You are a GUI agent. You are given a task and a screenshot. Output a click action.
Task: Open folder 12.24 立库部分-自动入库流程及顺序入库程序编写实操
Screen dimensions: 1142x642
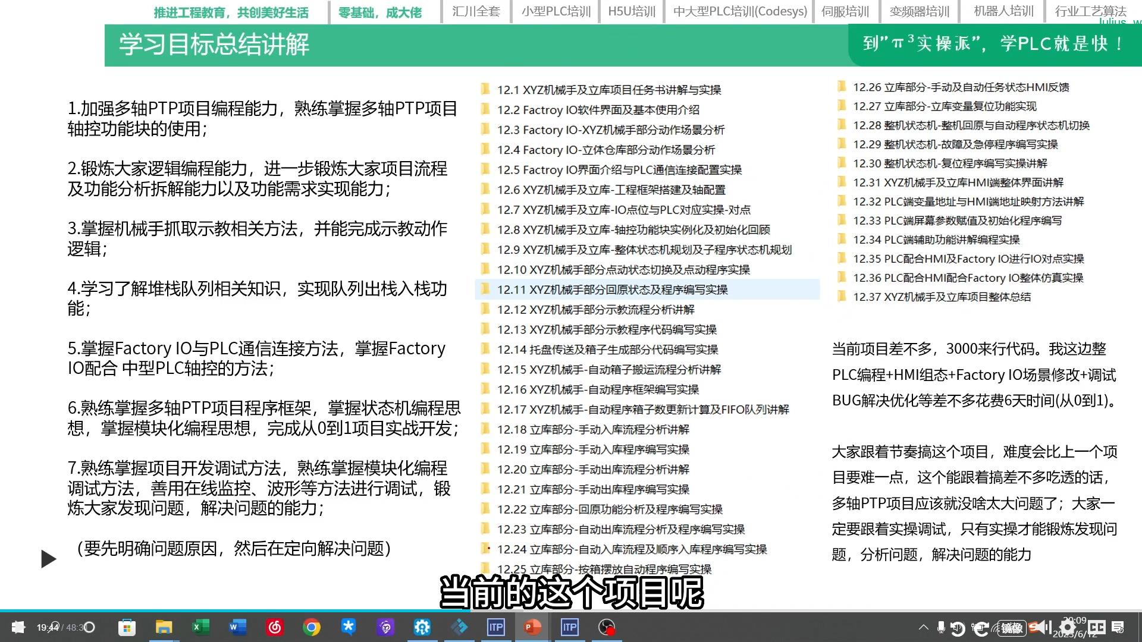632,549
